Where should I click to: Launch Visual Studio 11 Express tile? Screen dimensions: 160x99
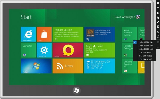tap(129, 34)
